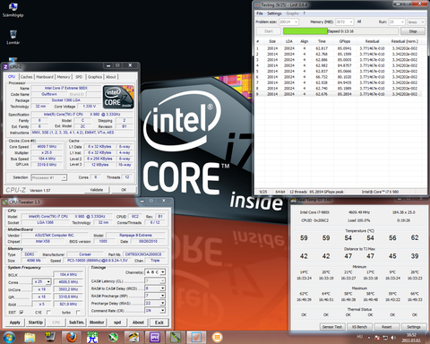This screenshot has height=344, width=430.
Task: Switch to the CPU-Z Memory tab
Action: tap(64, 77)
